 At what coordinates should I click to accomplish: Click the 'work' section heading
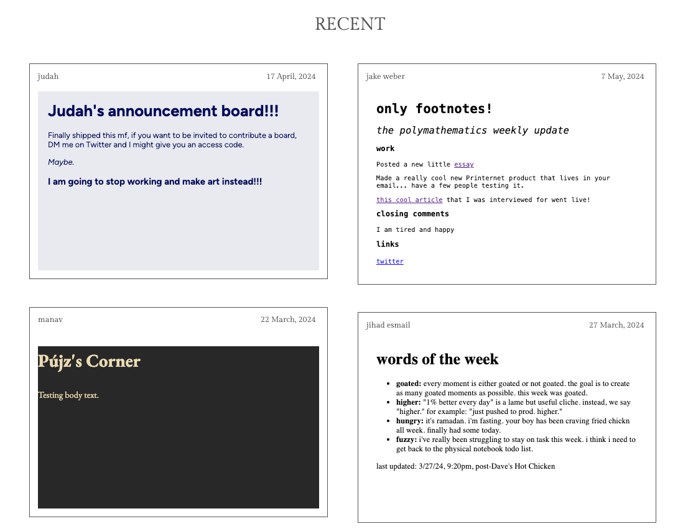(x=385, y=149)
